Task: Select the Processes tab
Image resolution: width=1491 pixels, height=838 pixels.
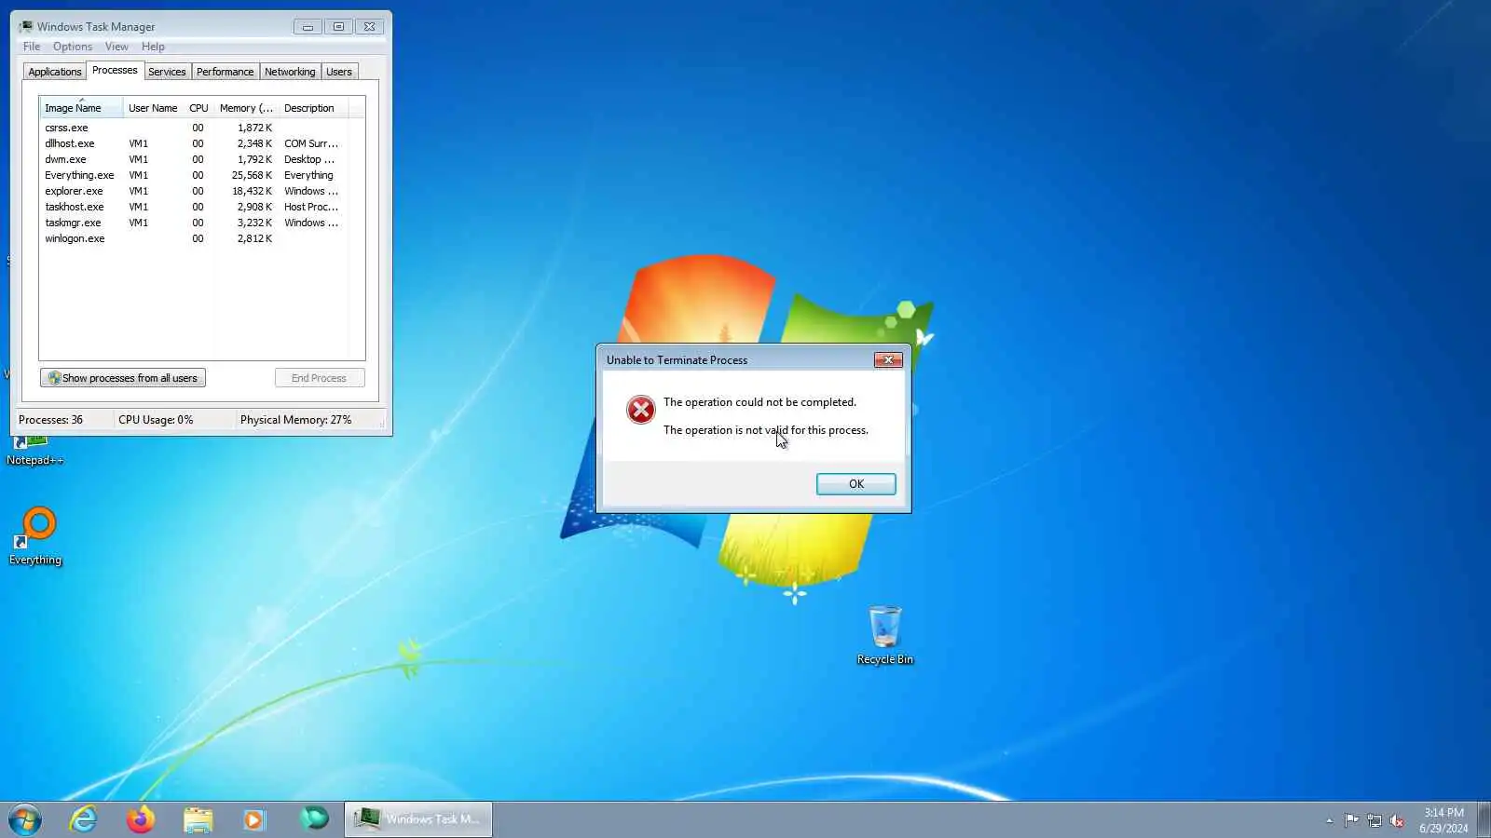Action: [x=115, y=71]
